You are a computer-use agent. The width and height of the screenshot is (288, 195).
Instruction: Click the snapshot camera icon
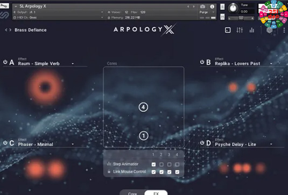coord(202,6)
